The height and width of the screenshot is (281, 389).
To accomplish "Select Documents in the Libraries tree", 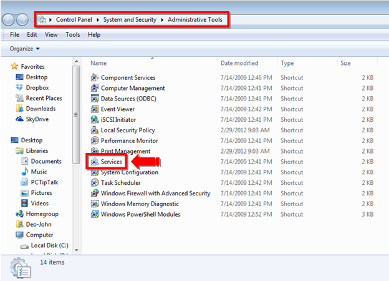I will [x=46, y=161].
